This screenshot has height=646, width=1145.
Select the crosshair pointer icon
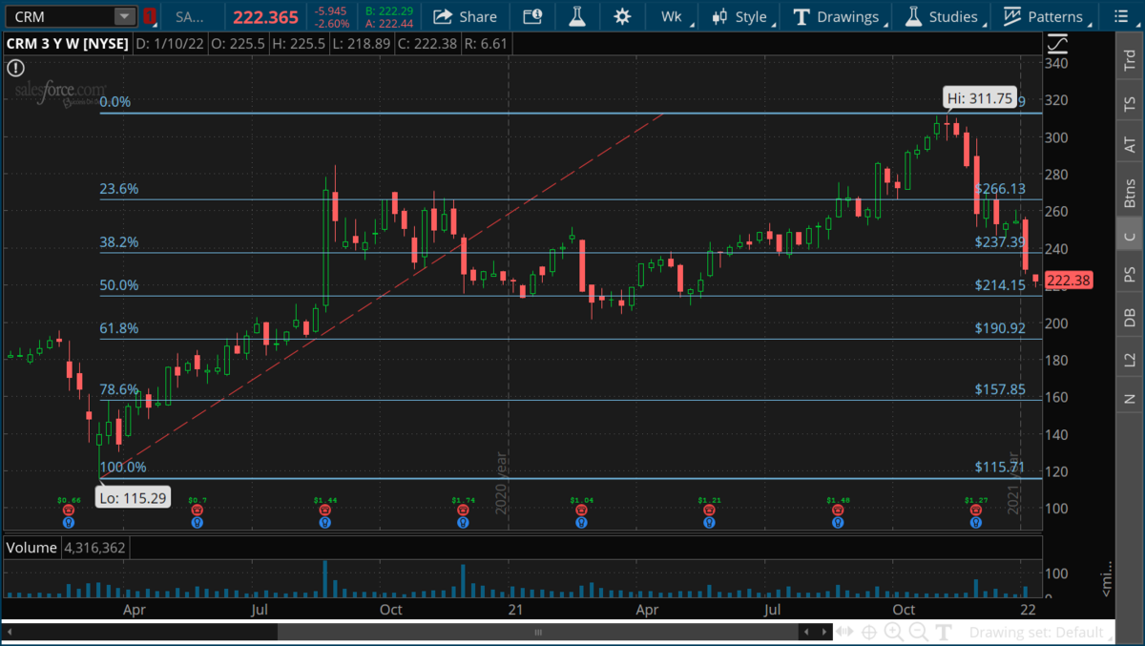[869, 632]
